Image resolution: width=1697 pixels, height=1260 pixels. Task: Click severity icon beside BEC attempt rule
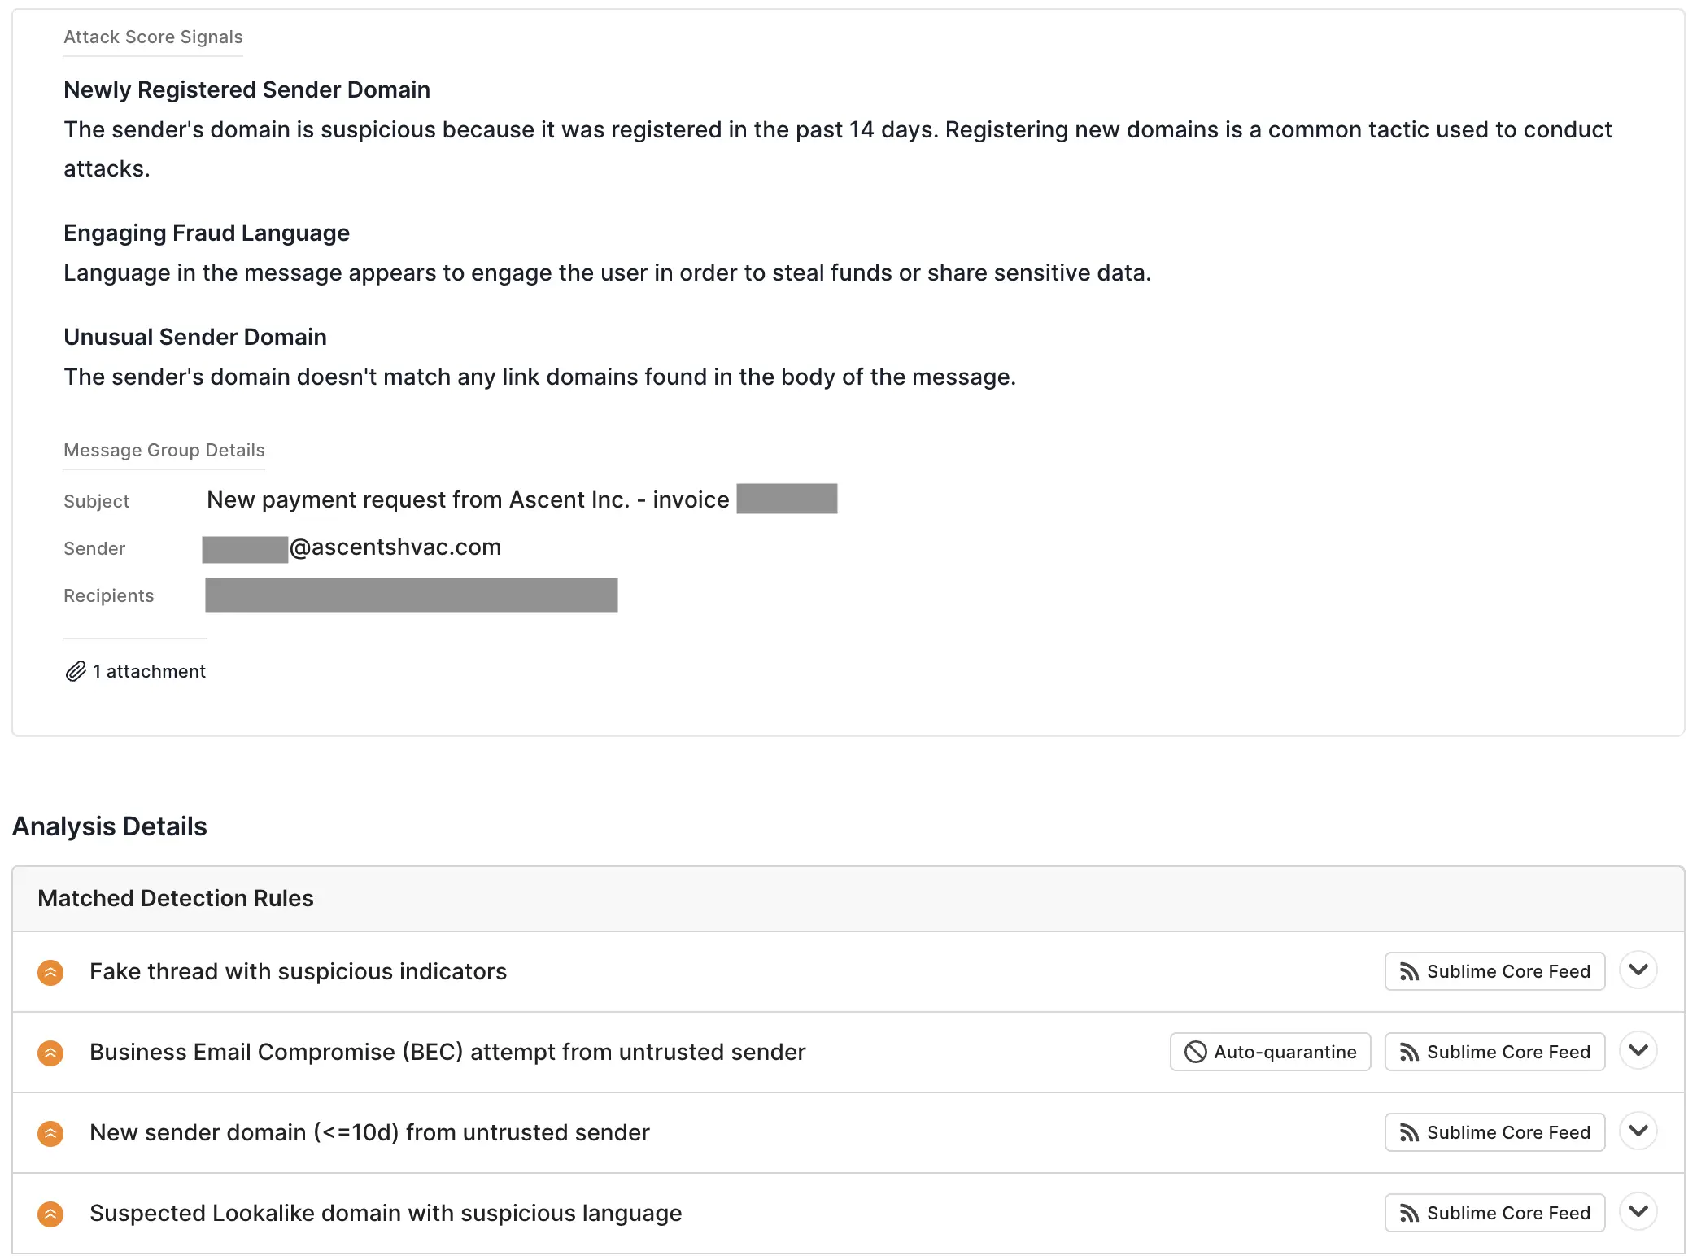click(x=50, y=1053)
